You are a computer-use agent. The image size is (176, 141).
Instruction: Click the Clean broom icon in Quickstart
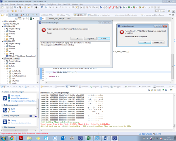(9, 111)
